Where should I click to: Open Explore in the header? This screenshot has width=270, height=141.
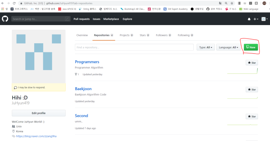point(128,19)
